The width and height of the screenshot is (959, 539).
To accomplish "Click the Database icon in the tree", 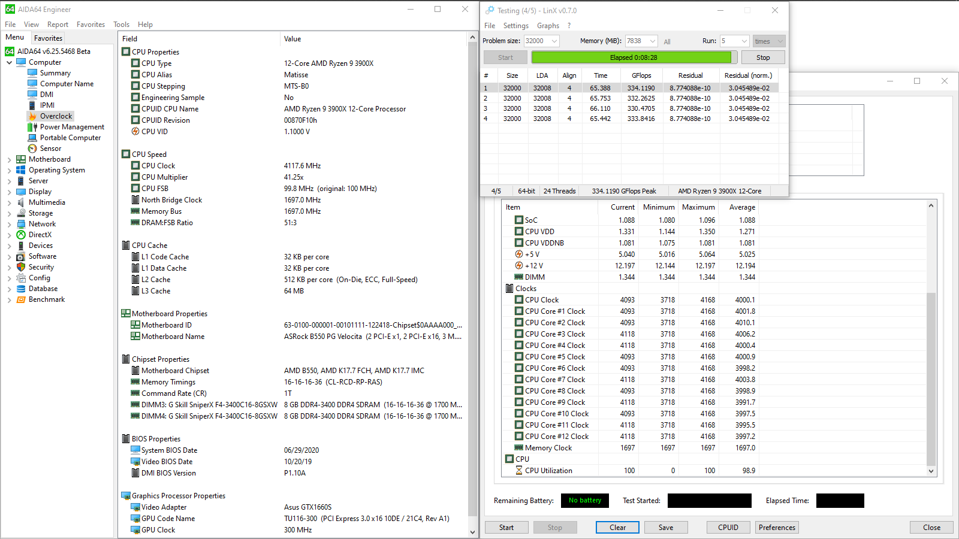I will [x=21, y=289].
